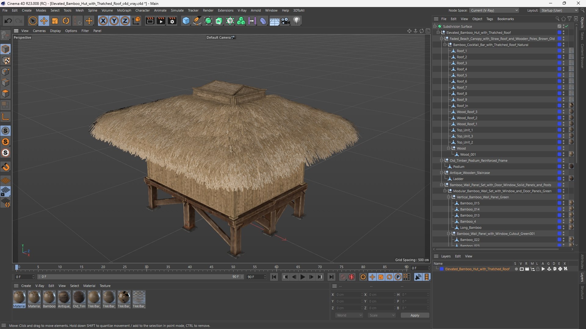Open Render View clapperboard icon

point(150,21)
